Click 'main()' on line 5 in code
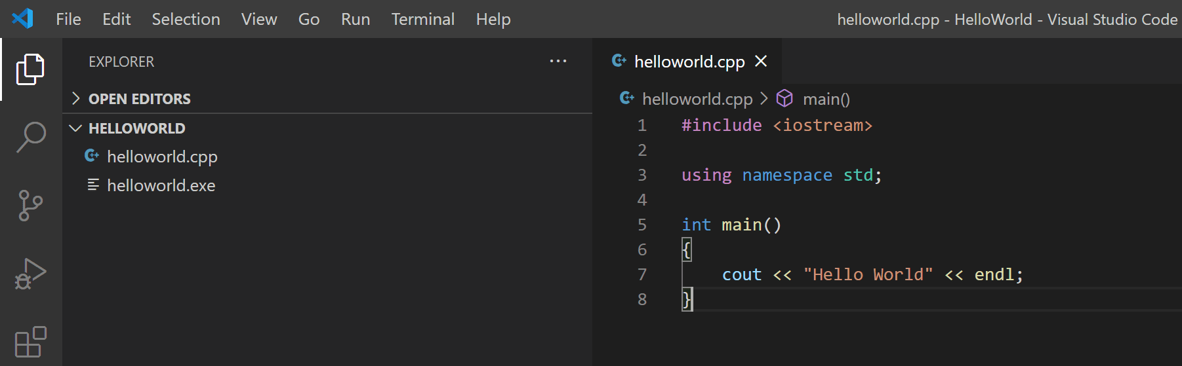This screenshot has height=366, width=1182. coord(752,225)
